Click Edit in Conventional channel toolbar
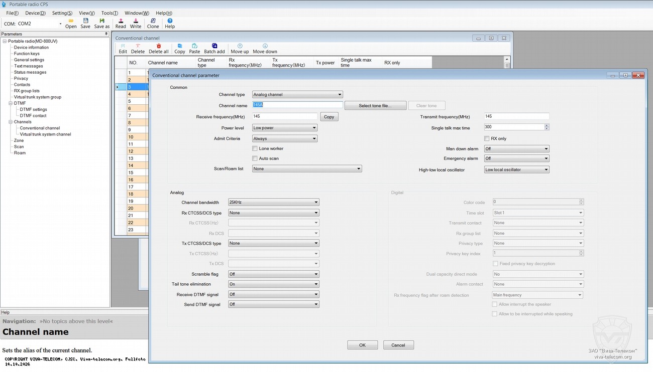Viewport: 653px width, 372px height. [123, 49]
